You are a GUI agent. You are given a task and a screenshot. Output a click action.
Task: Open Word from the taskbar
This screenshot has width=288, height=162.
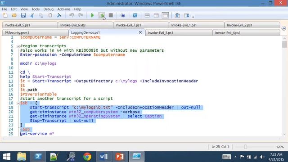tap(103, 157)
